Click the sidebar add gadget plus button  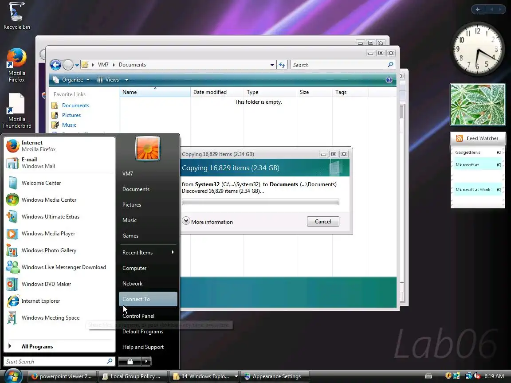[478, 9]
